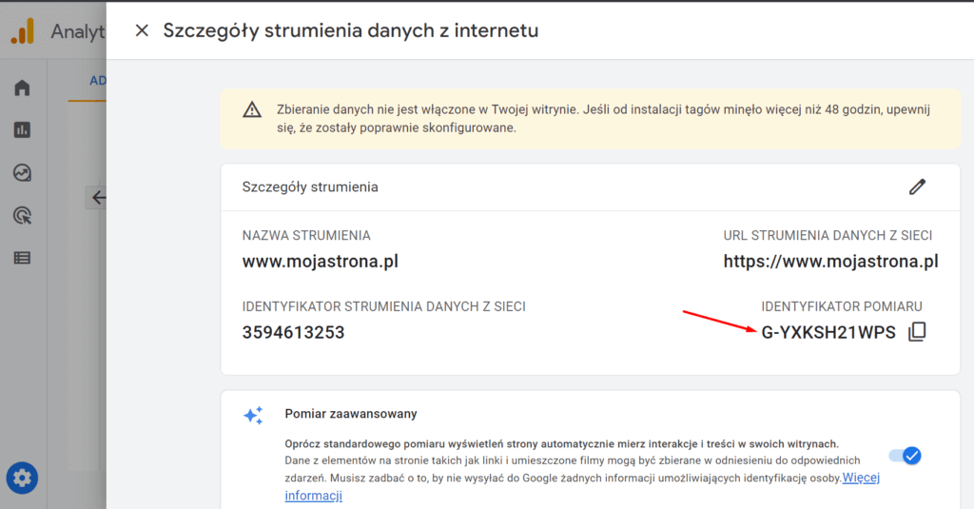Click 'Szczegóły strumienia' section header

coord(310,187)
